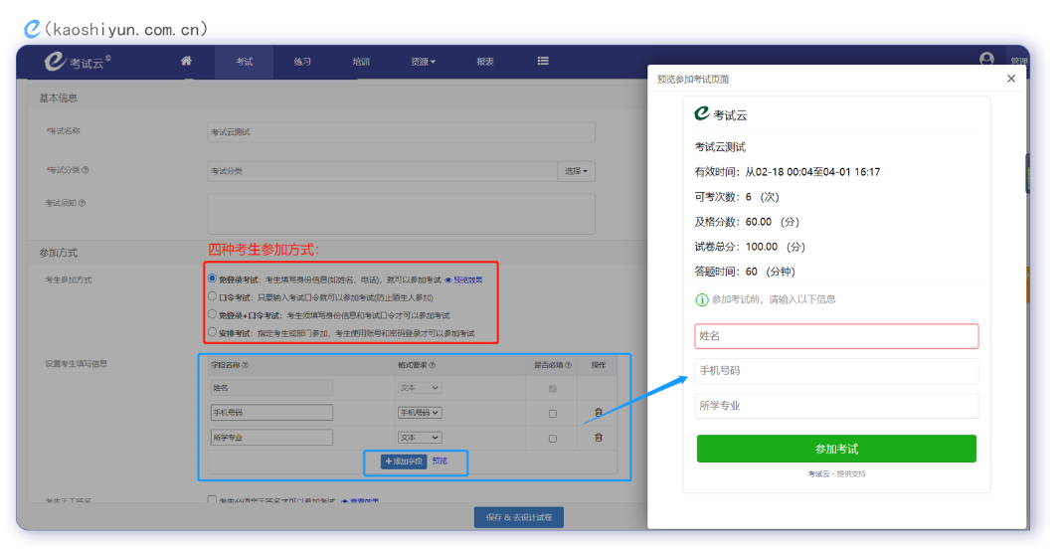This screenshot has height=556, width=1058.
Task: Toggle required checkbox for 所学专业 row
Action: (x=553, y=438)
